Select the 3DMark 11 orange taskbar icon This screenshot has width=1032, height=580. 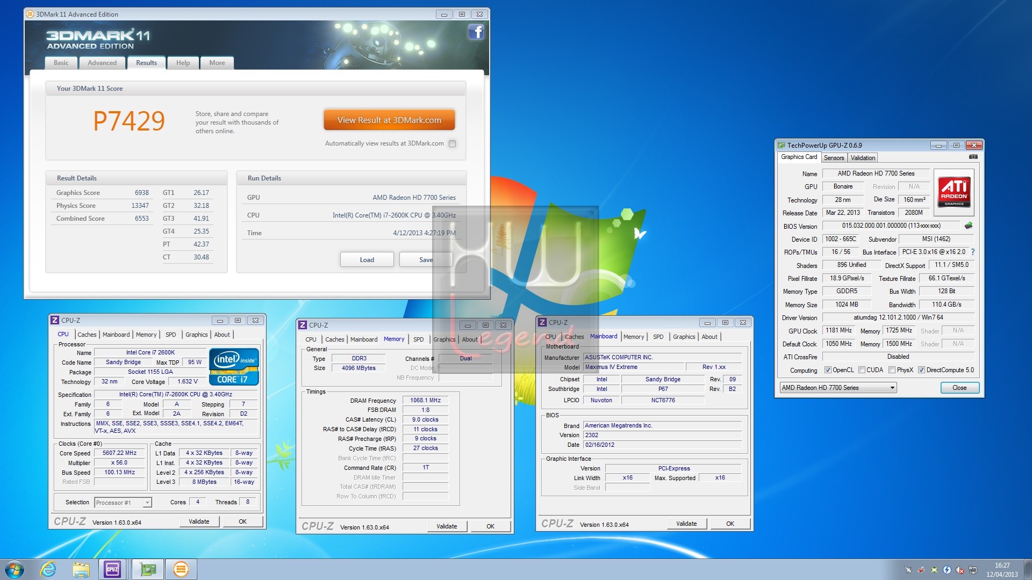[181, 569]
